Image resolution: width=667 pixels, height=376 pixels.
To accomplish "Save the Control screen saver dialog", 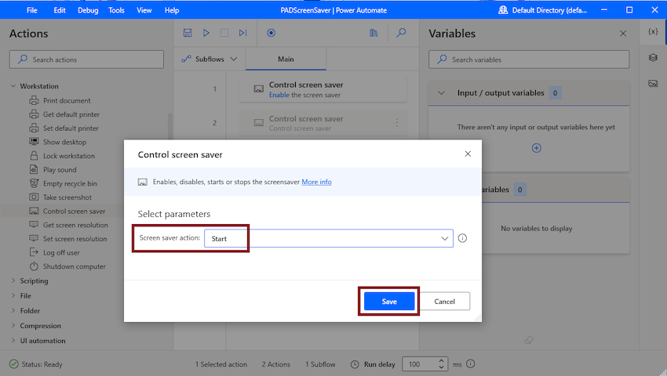I will pos(389,302).
